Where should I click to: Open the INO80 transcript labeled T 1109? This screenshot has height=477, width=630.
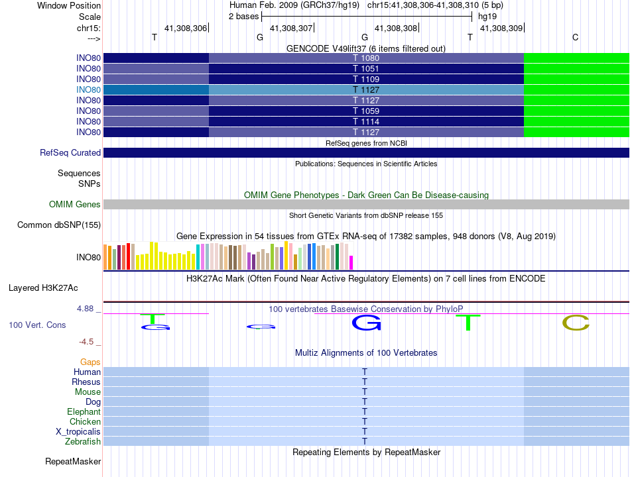click(366, 79)
